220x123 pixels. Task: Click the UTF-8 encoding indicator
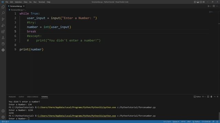[x=183, y=122]
